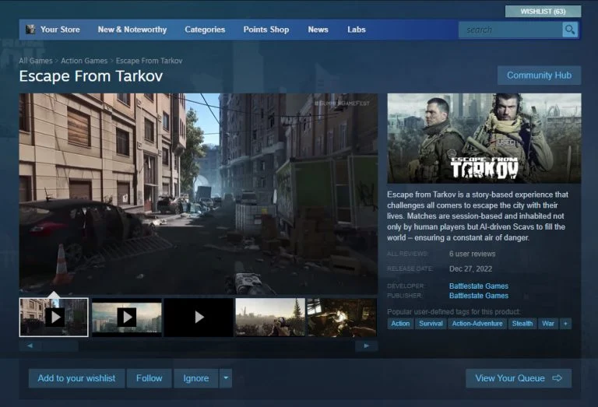
Task: Follow the All Games breadcrumb link
Action: (x=36, y=61)
